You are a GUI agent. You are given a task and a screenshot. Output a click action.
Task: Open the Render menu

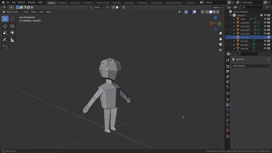click(22, 3)
